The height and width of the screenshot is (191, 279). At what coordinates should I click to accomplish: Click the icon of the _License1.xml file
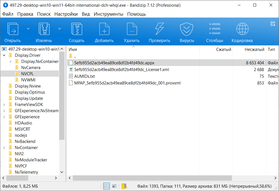tap(71, 70)
